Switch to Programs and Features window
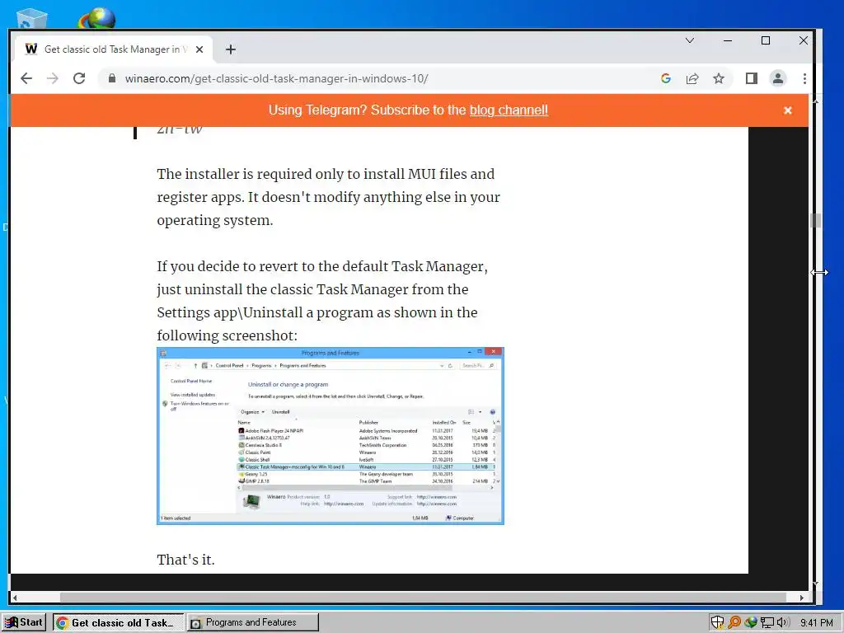 [x=252, y=623]
